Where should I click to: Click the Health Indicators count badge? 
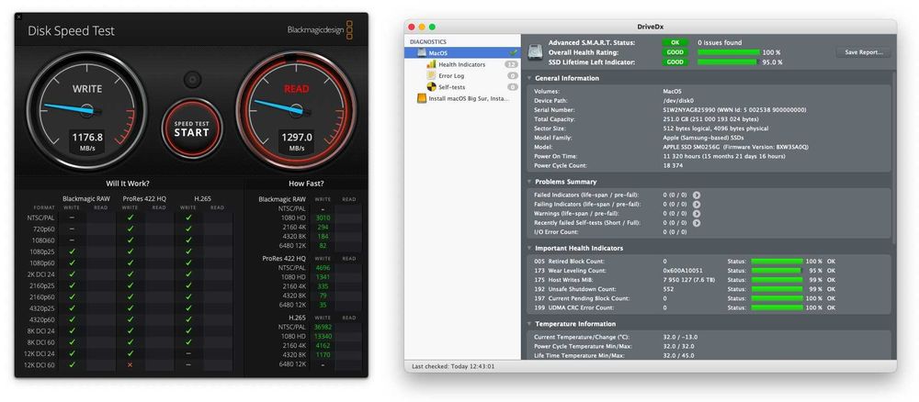pos(511,64)
